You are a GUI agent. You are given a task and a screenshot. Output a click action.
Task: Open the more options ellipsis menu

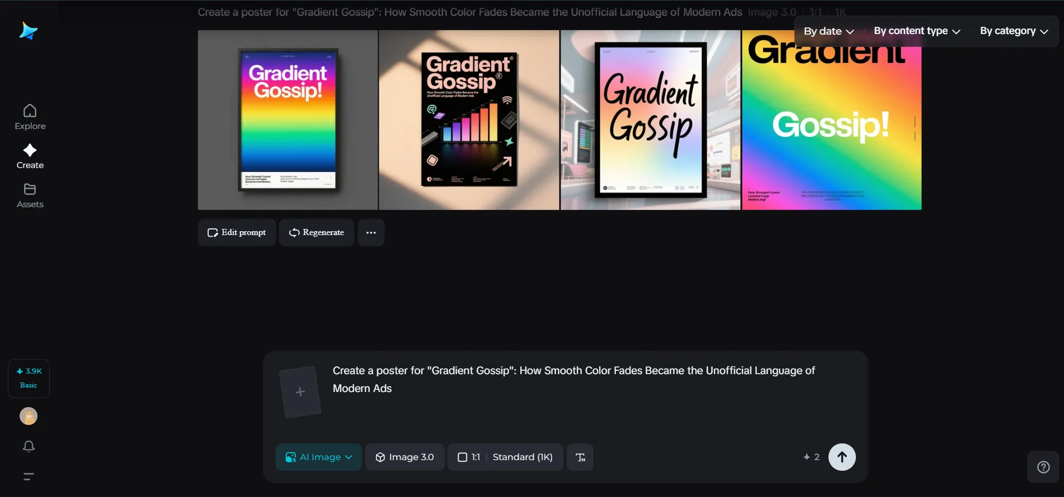371,232
